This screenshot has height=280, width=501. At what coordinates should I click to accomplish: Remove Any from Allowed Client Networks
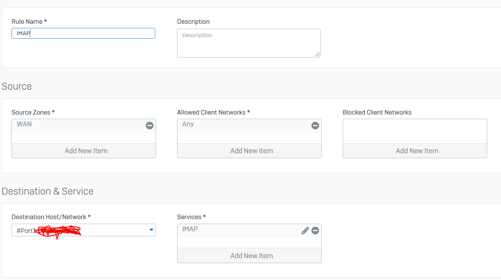coord(315,126)
